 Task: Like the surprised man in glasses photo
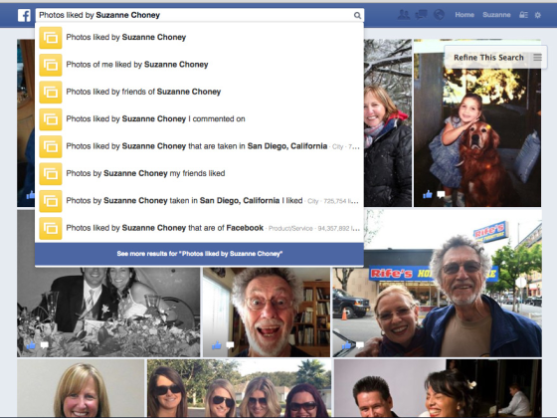pyautogui.click(x=217, y=344)
